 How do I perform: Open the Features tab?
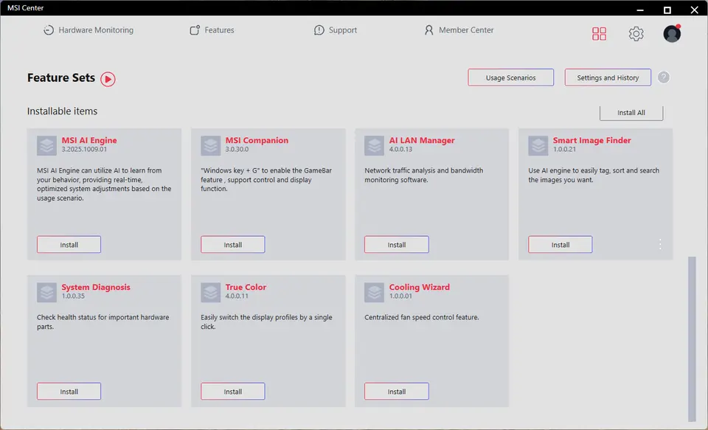click(x=212, y=30)
